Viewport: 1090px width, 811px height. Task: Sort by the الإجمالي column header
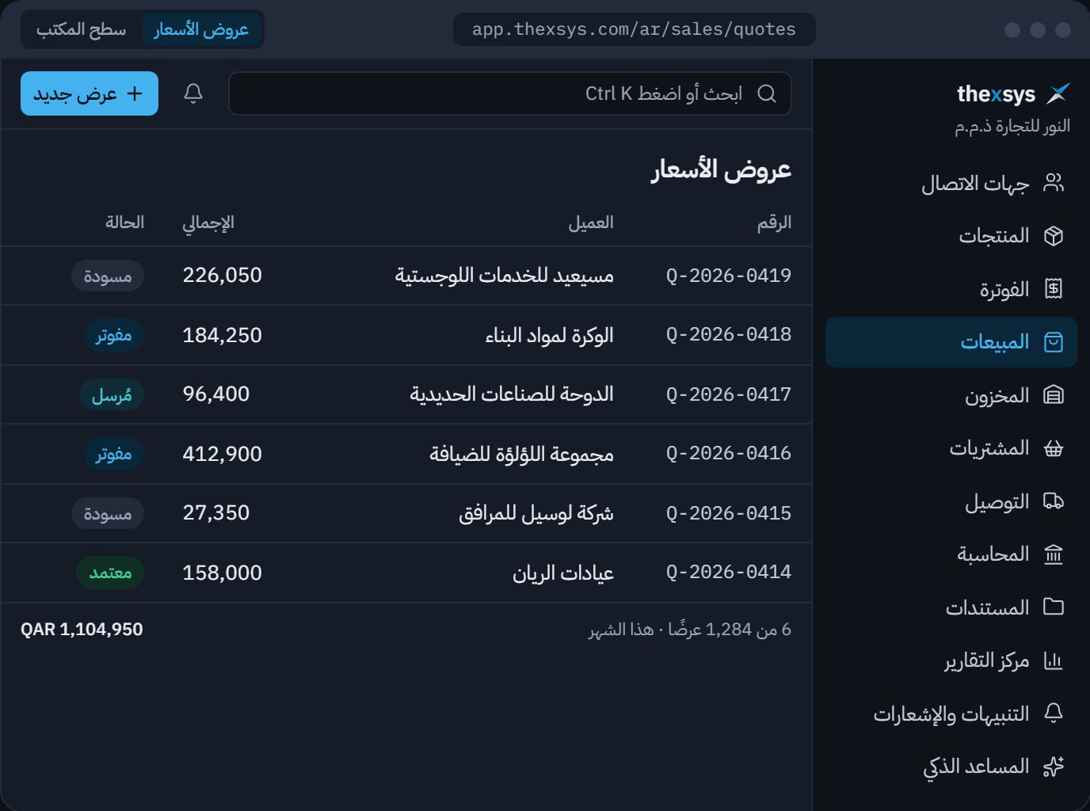(208, 223)
